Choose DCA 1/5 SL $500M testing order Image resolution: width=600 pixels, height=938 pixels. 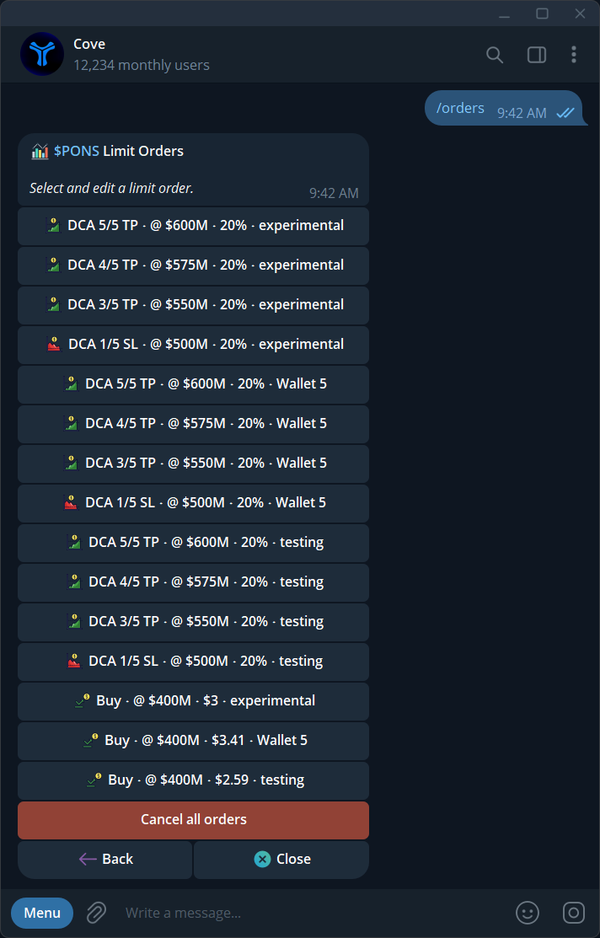(193, 661)
